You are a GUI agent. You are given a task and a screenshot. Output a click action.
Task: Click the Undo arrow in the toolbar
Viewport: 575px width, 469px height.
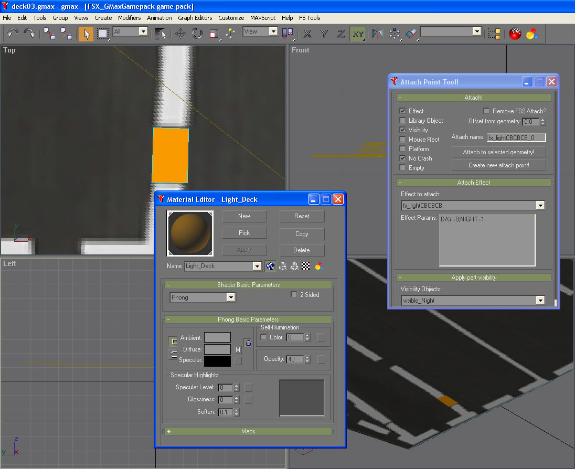click(x=13, y=34)
